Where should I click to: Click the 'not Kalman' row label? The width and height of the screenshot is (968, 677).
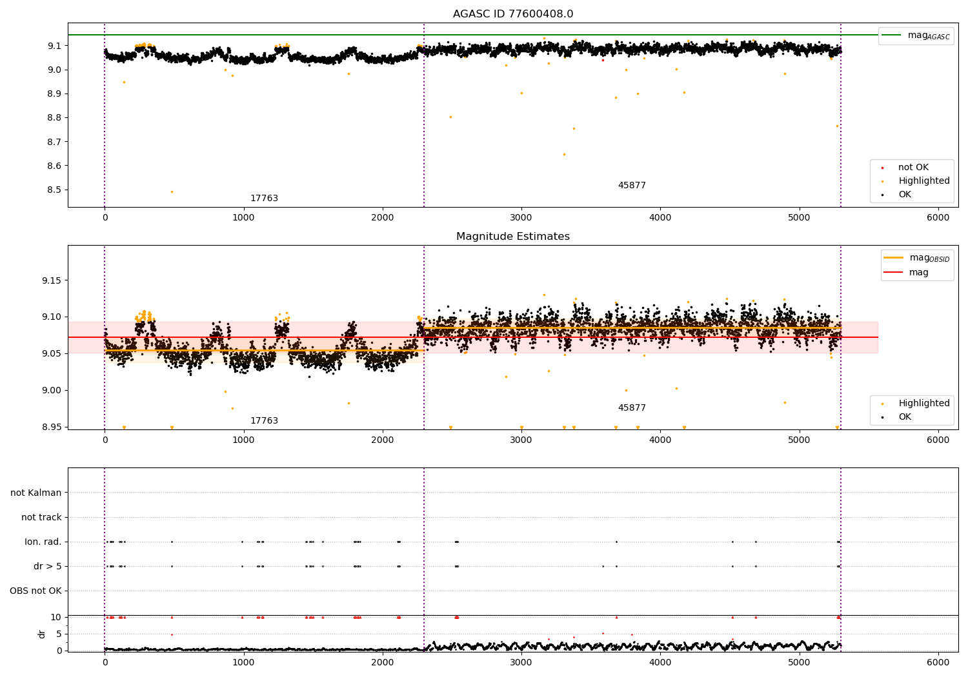[x=36, y=493]
